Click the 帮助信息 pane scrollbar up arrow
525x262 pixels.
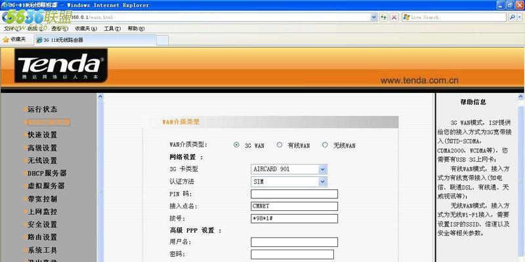pos(521,97)
